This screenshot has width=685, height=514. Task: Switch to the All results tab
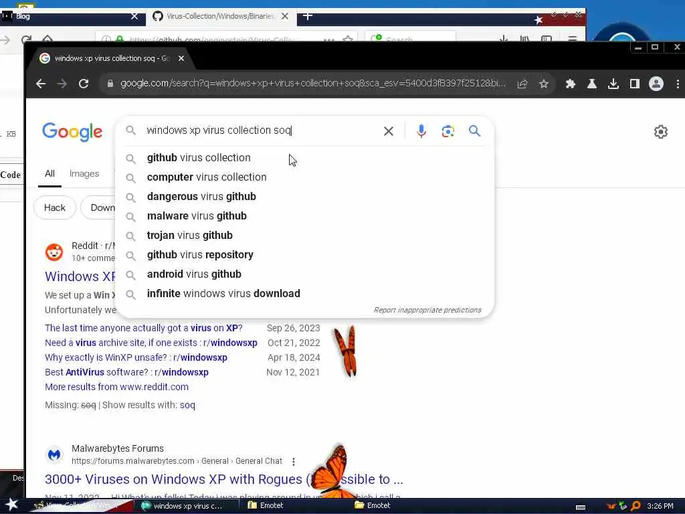tap(50, 174)
